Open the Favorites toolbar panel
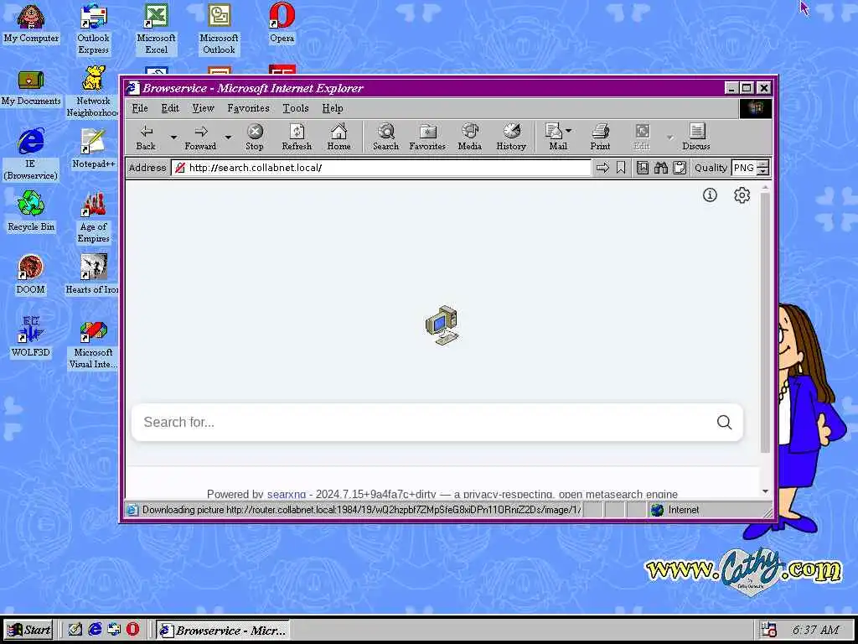 click(x=427, y=137)
